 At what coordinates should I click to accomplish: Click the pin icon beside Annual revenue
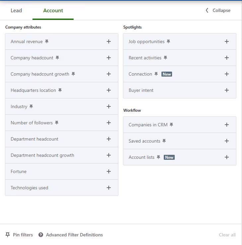tap(47, 41)
